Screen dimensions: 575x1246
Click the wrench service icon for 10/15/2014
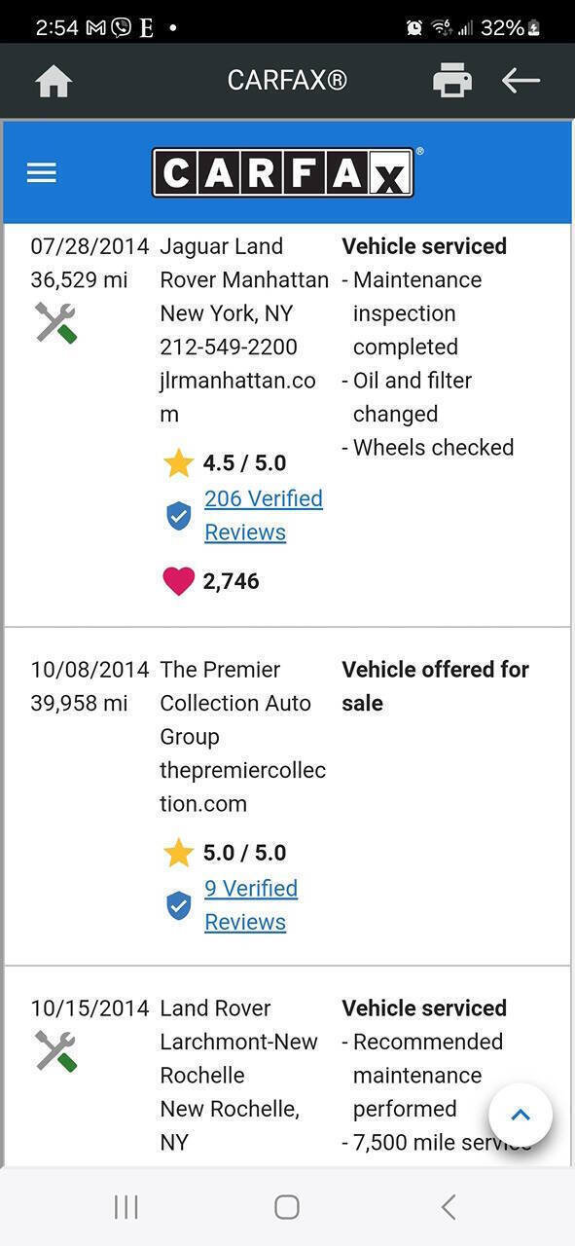[x=55, y=1051]
